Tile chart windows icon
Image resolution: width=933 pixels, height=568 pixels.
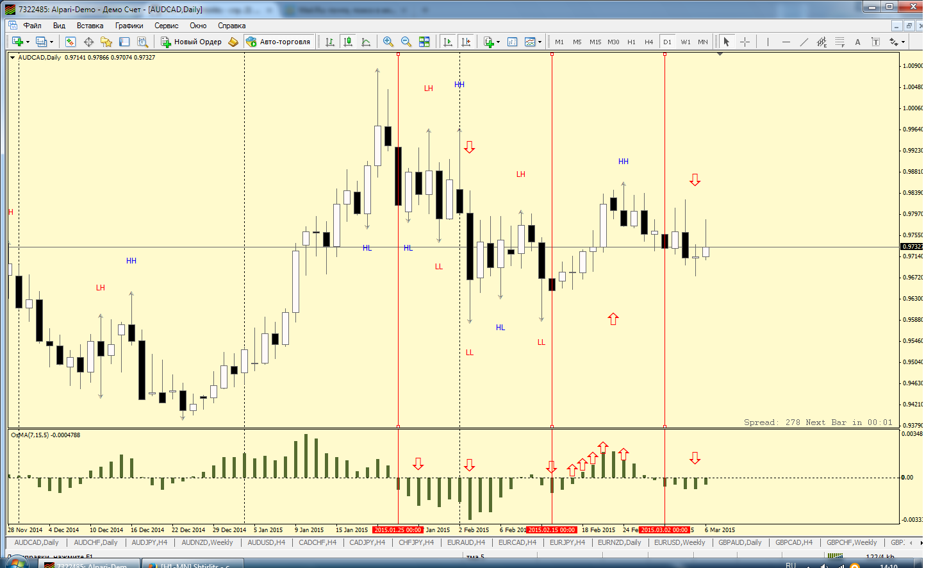424,42
